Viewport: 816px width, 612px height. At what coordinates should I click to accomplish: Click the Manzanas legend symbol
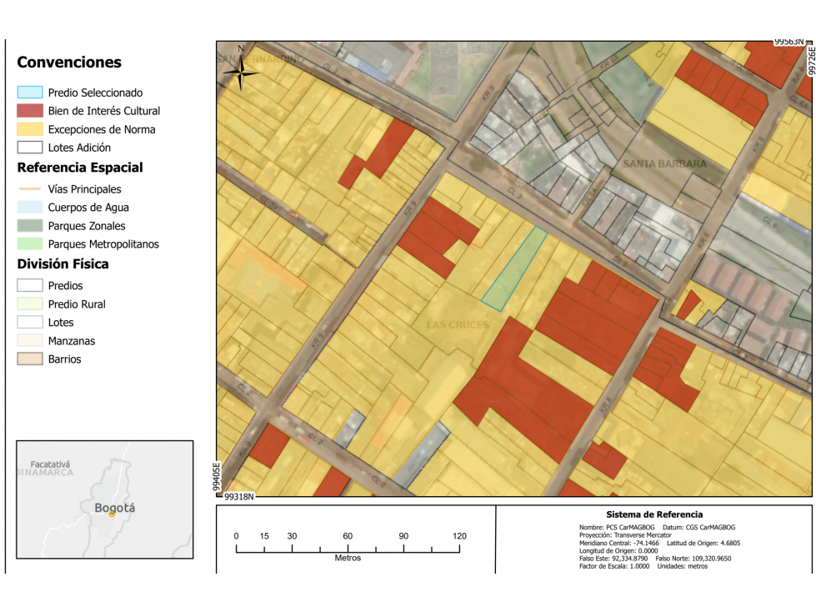click(x=30, y=340)
